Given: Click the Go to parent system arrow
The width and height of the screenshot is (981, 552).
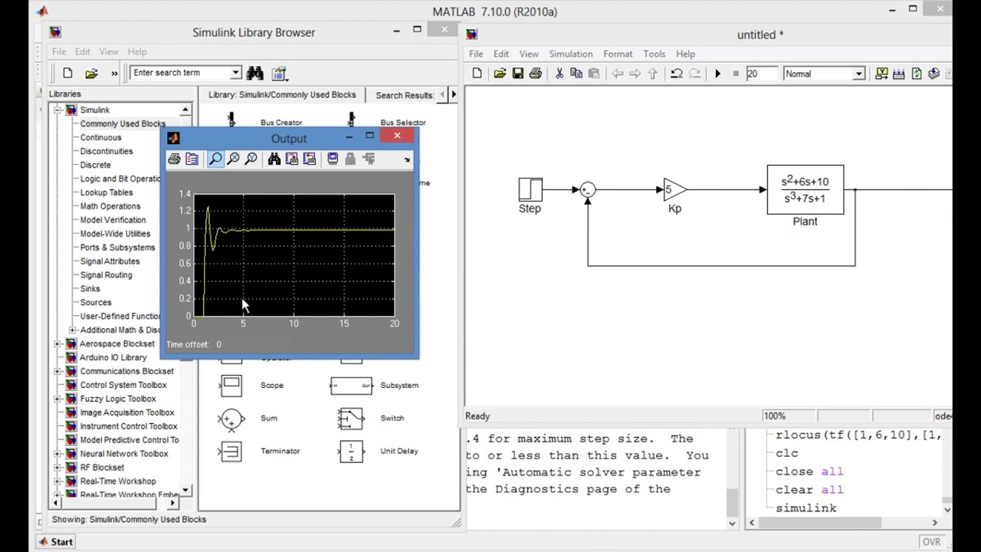Looking at the screenshot, I should pos(653,74).
